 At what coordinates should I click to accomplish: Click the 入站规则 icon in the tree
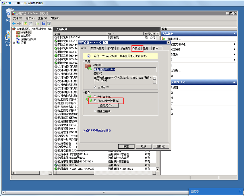coord(18,32)
